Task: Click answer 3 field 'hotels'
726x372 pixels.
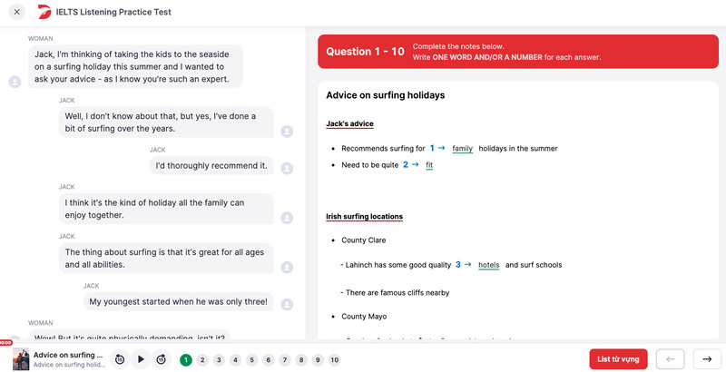Action: 489,265
